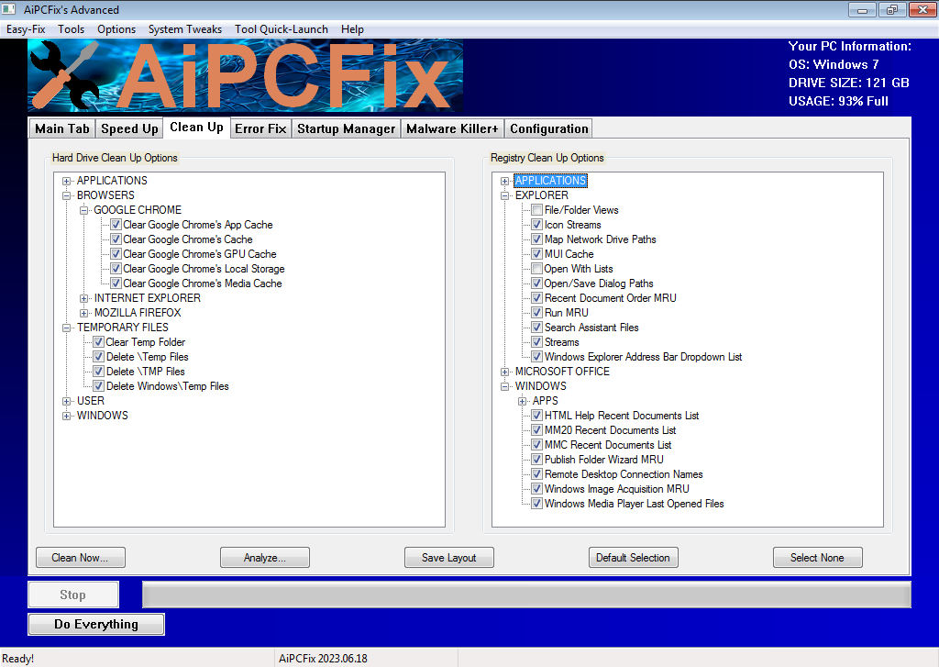
Task: Uncheck the Clear Temp Folder option
Action: point(99,342)
